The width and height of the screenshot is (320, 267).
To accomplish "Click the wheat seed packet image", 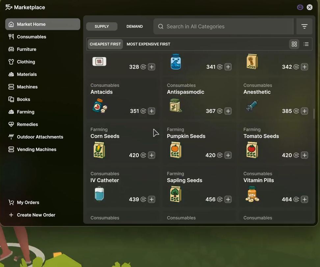I will pyautogui.click(x=252, y=62).
